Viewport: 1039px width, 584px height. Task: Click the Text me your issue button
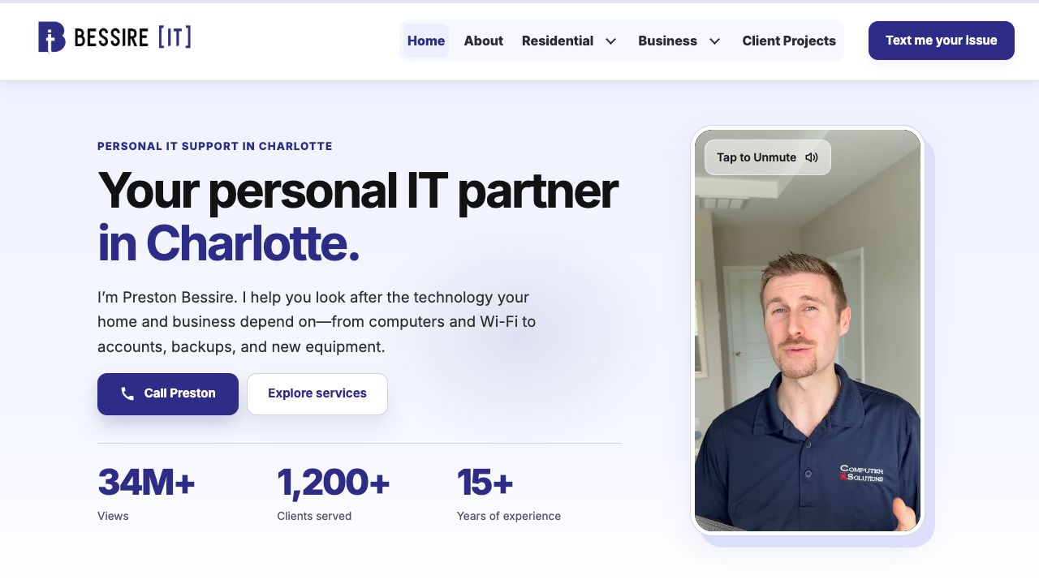[x=942, y=41]
